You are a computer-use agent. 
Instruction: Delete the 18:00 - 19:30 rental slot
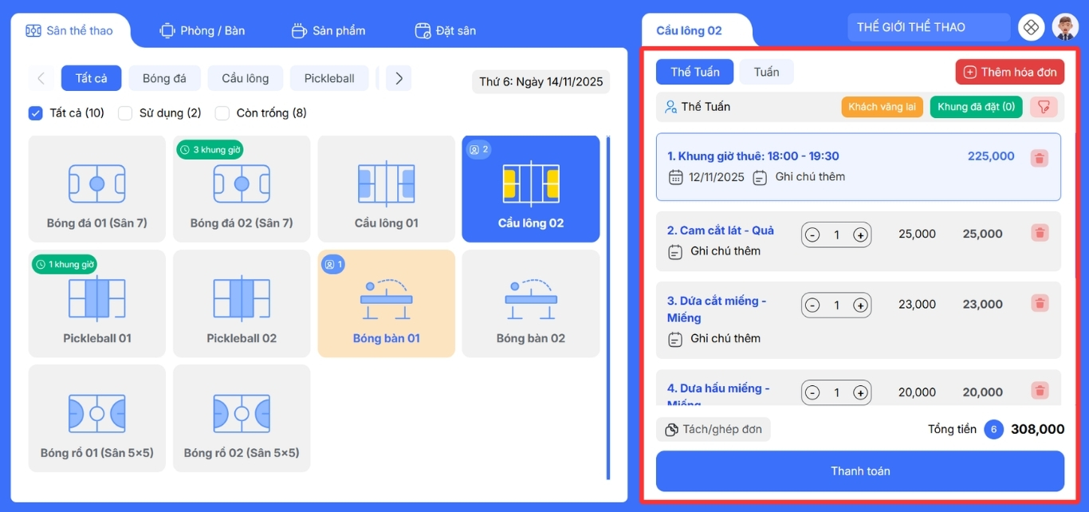[1039, 158]
